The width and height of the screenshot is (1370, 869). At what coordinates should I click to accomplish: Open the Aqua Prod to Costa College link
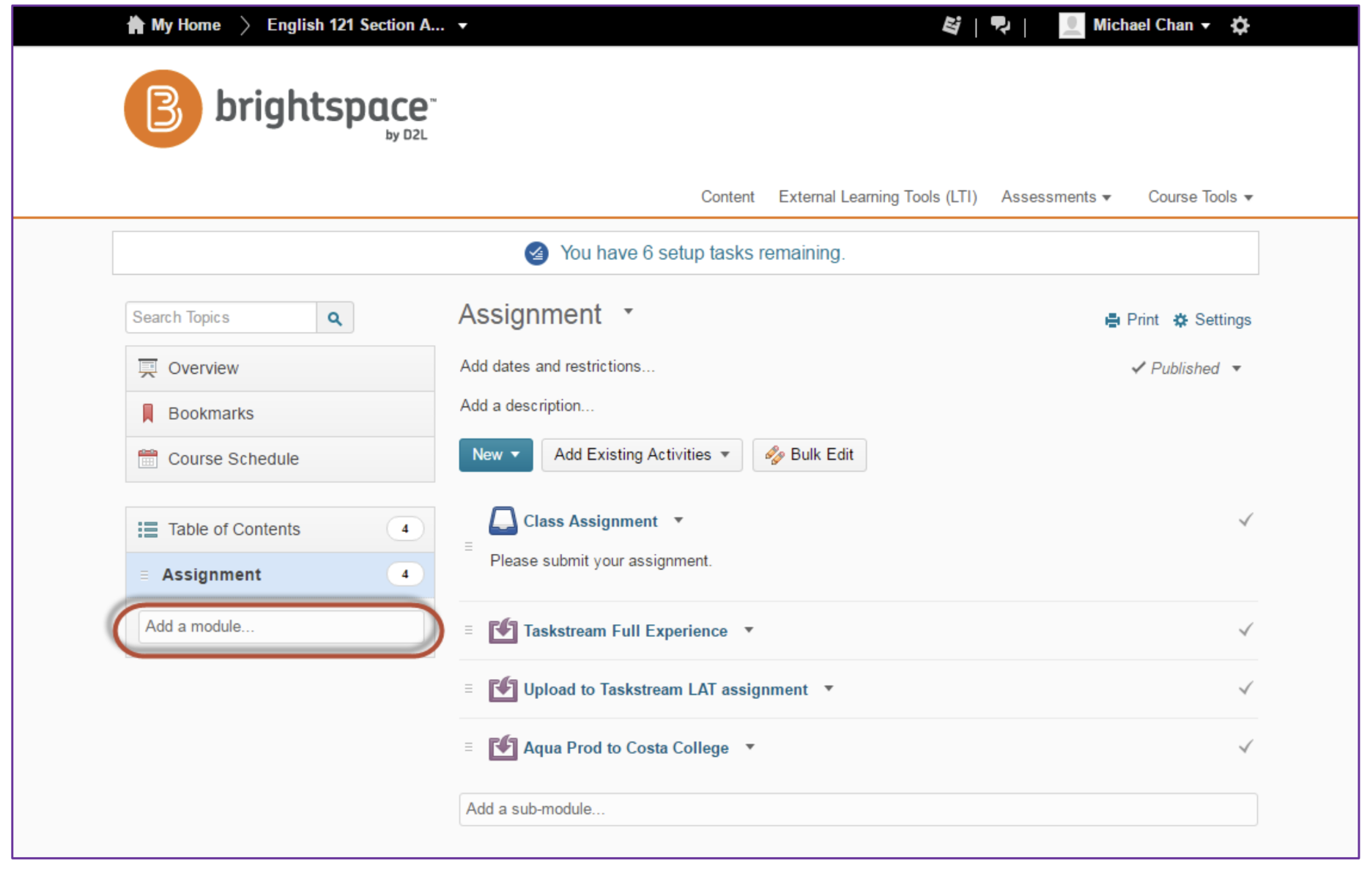point(626,748)
